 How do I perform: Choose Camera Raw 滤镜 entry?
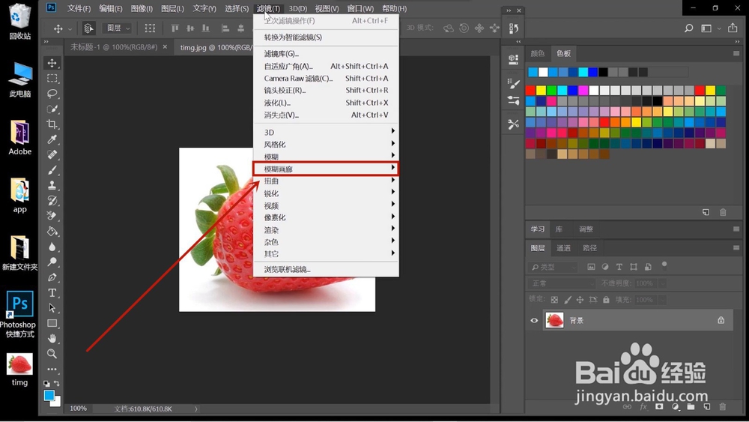coord(326,79)
